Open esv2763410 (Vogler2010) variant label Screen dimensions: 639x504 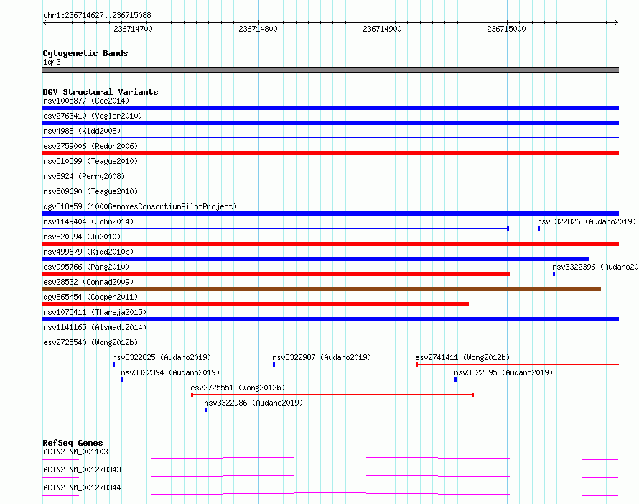pyautogui.click(x=93, y=116)
